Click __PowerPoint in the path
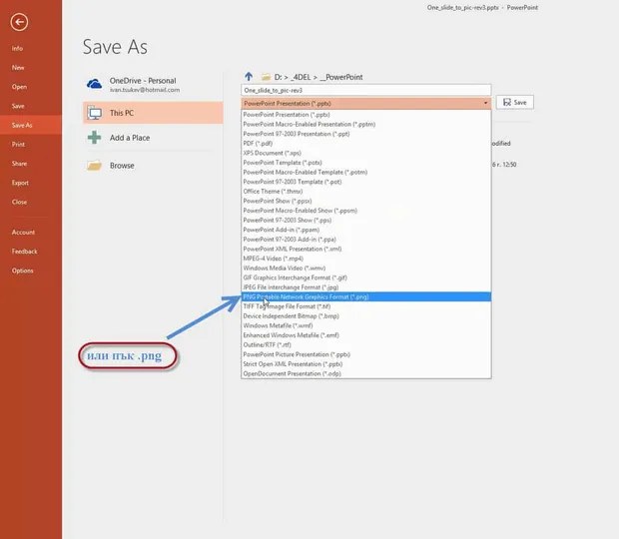Screen dimensions: 619x539 [341, 77]
